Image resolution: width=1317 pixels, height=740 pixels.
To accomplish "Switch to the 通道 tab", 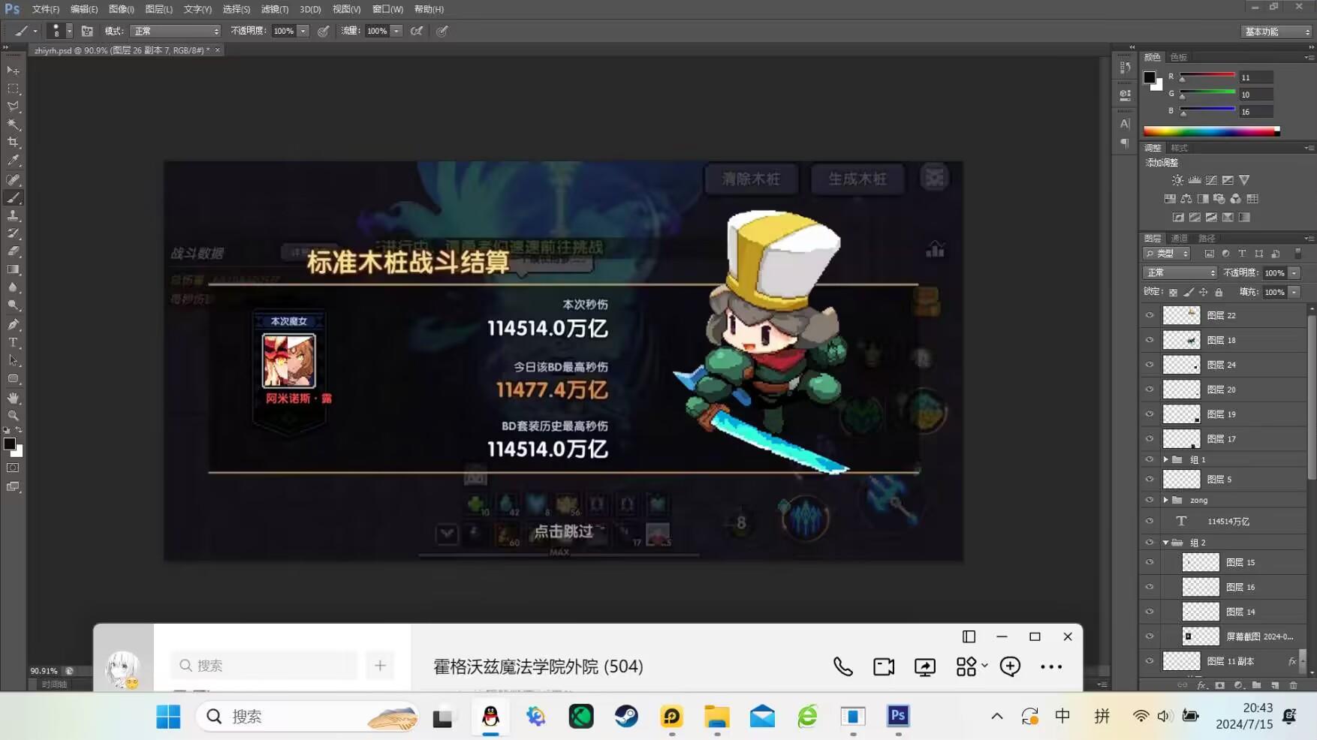I will (x=1179, y=238).
